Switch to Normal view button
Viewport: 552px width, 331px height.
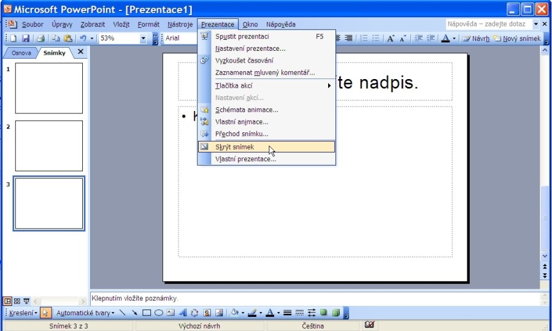[x=7, y=301]
